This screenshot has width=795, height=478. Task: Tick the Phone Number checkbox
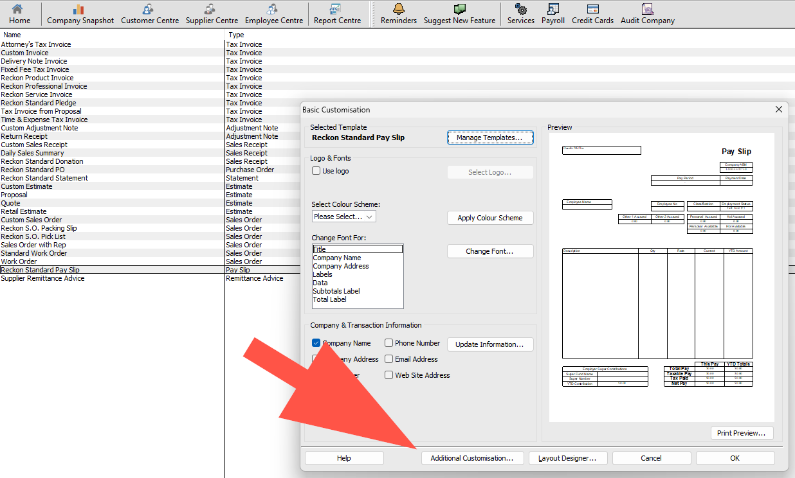[389, 343]
